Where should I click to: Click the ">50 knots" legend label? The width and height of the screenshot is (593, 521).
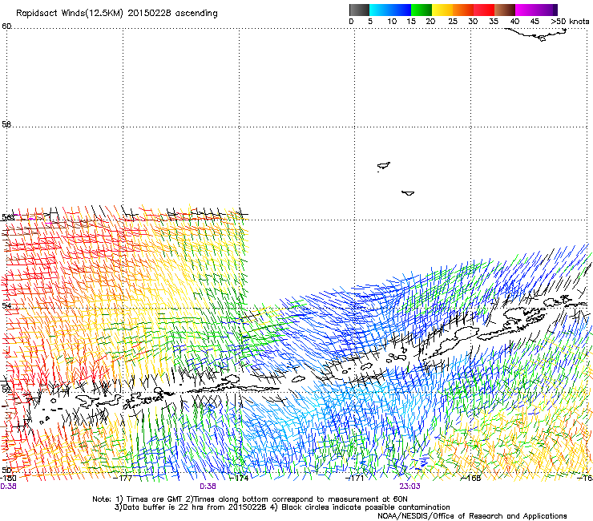click(570, 22)
